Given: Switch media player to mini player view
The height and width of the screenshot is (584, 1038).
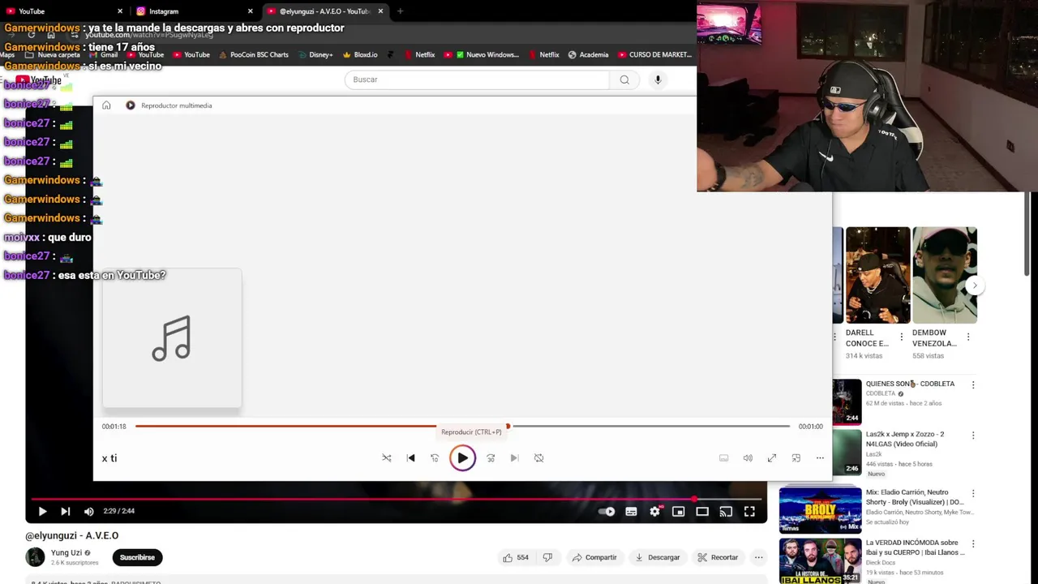Looking at the screenshot, I should pyautogui.click(x=796, y=458).
